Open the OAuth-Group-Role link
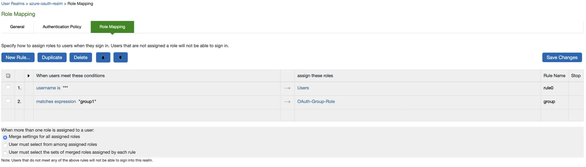Viewport: 586px width, 167px height. pos(316,101)
